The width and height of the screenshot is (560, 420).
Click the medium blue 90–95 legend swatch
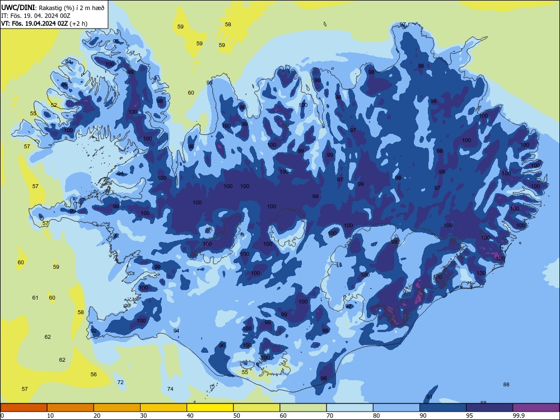click(443, 408)
